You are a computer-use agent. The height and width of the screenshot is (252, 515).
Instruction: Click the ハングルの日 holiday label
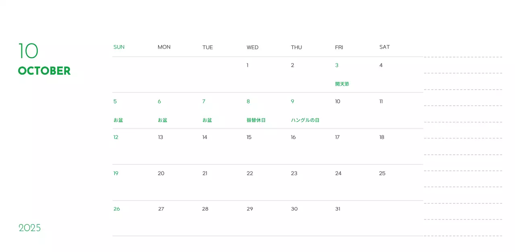pyautogui.click(x=305, y=120)
